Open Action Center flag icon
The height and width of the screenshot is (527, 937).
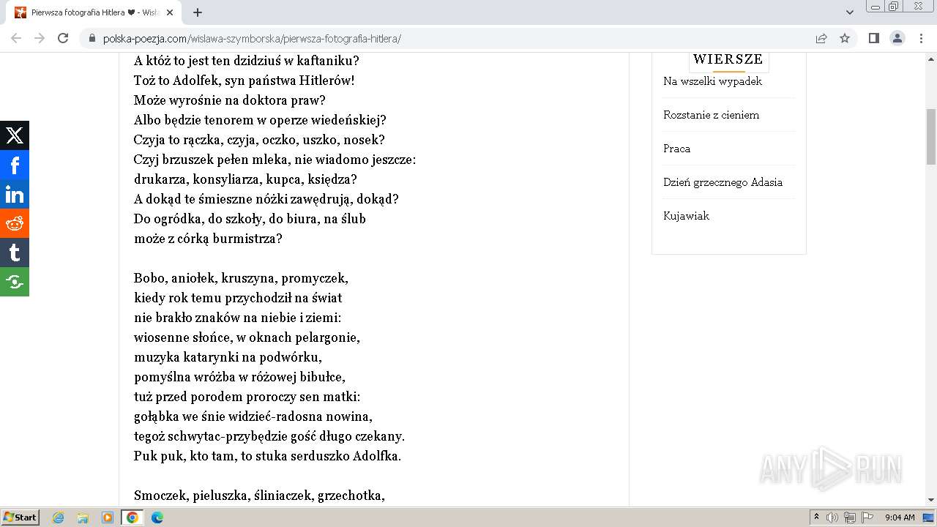click(x=867, y=517)
